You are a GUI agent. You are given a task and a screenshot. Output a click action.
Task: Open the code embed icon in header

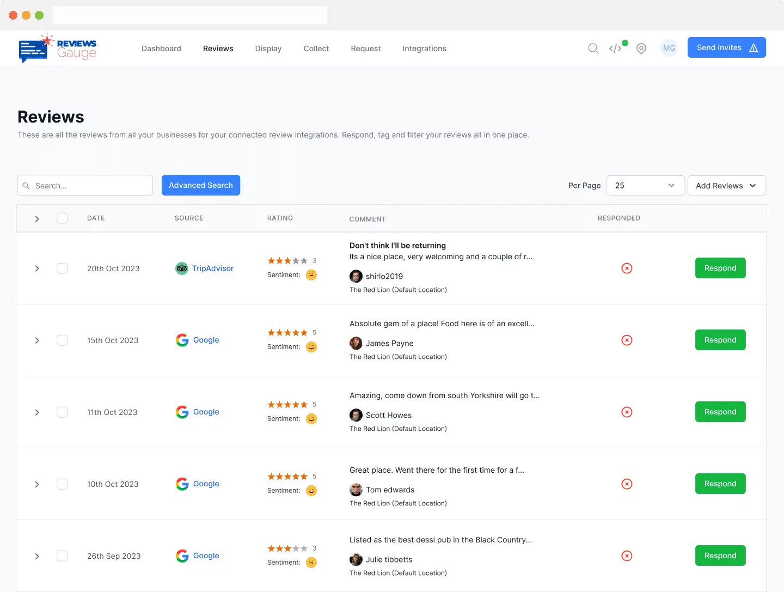[615, 48]
